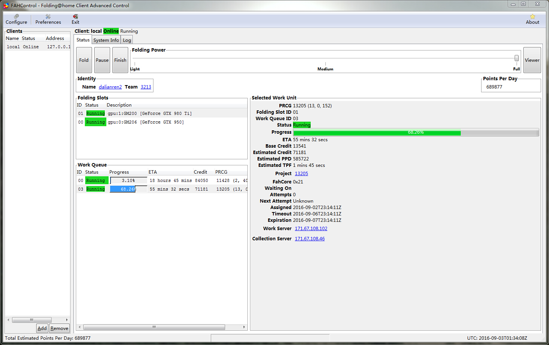Viewport: 549px width, 345px height.
Task: Select the local client row
Action: coord(38,47)
